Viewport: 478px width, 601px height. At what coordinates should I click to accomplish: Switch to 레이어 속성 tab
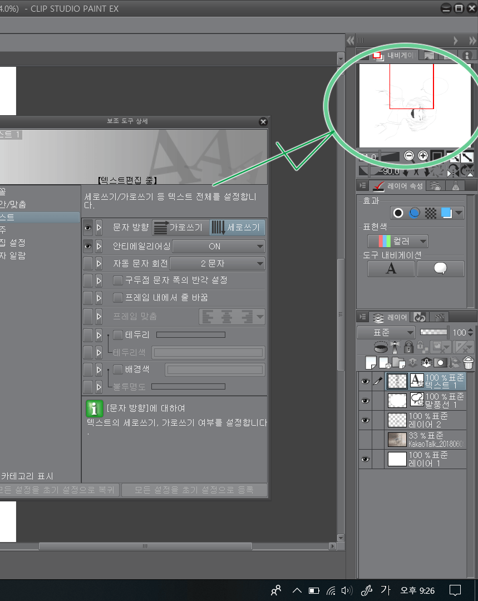click(398, 186)
